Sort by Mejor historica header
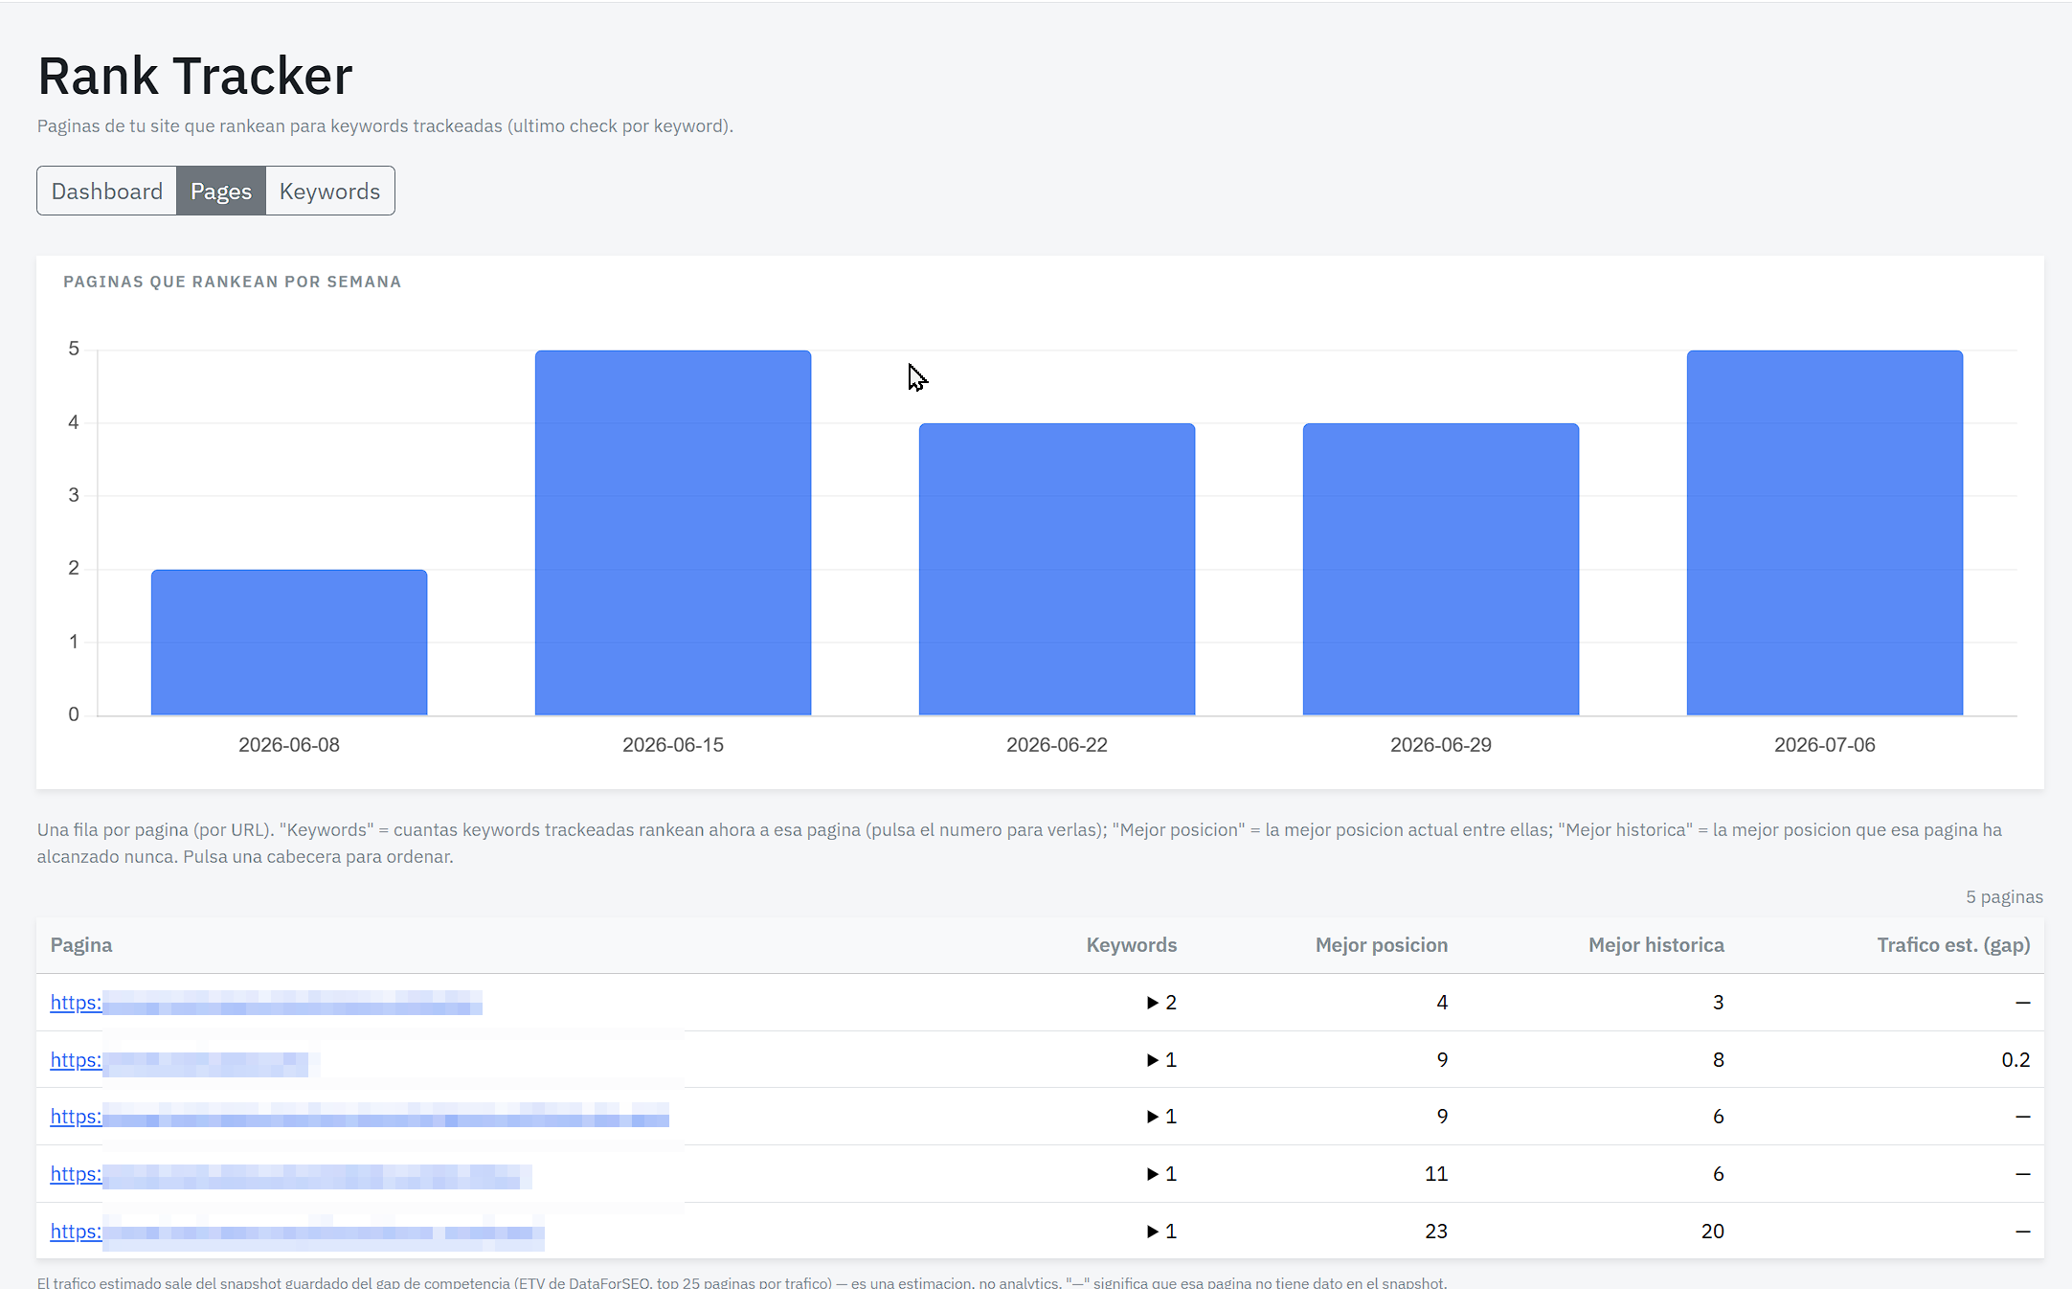The image size is (2072, 1289). click(x=1655, y=945)
